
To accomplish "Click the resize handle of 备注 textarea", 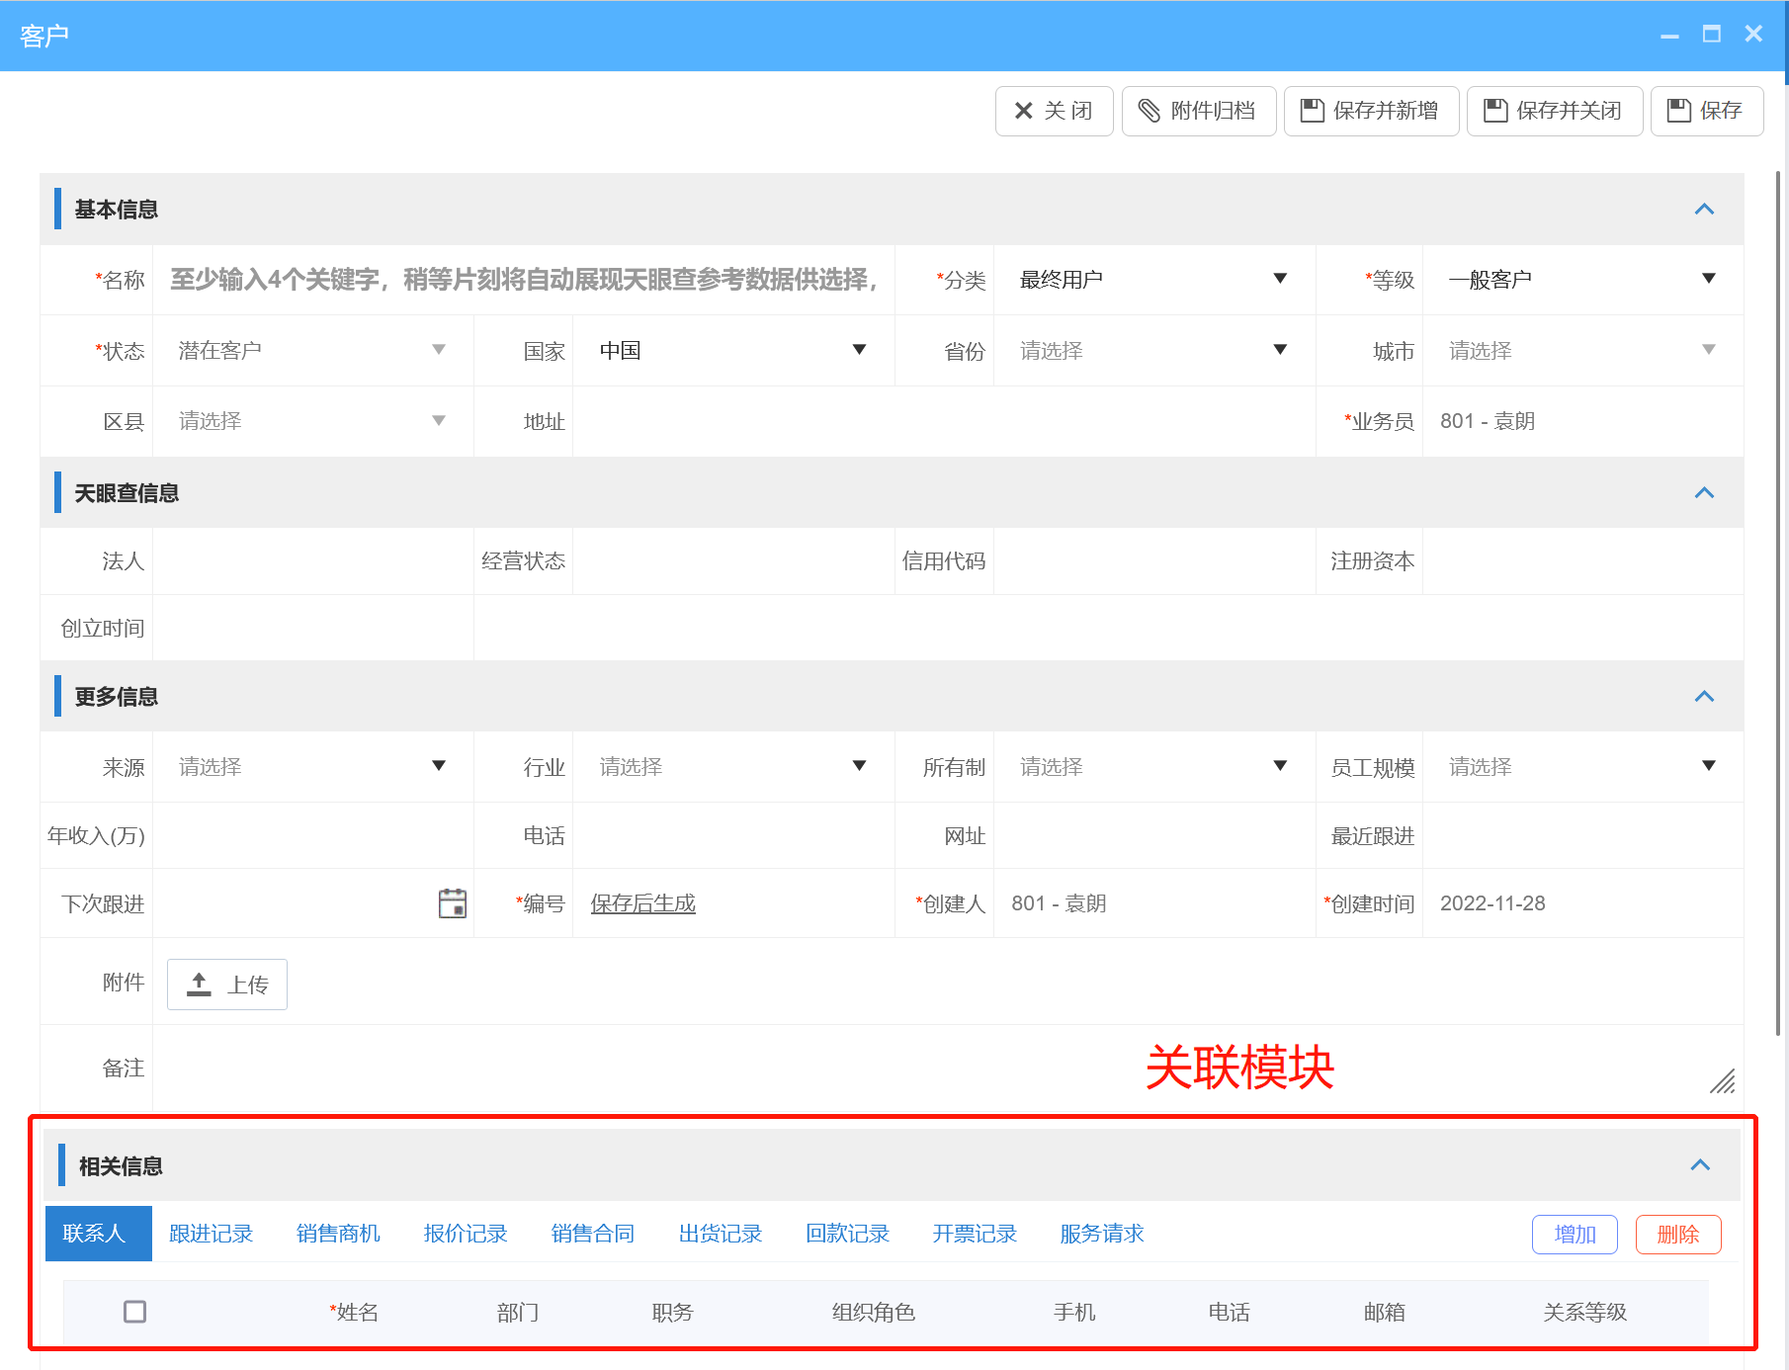I will point(1723,1082).
